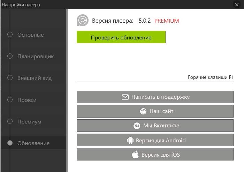The height and width of the screenshot is (172, 244).
Task: Open the Написать в поддержку button
Action: click(x=155, y=97)
